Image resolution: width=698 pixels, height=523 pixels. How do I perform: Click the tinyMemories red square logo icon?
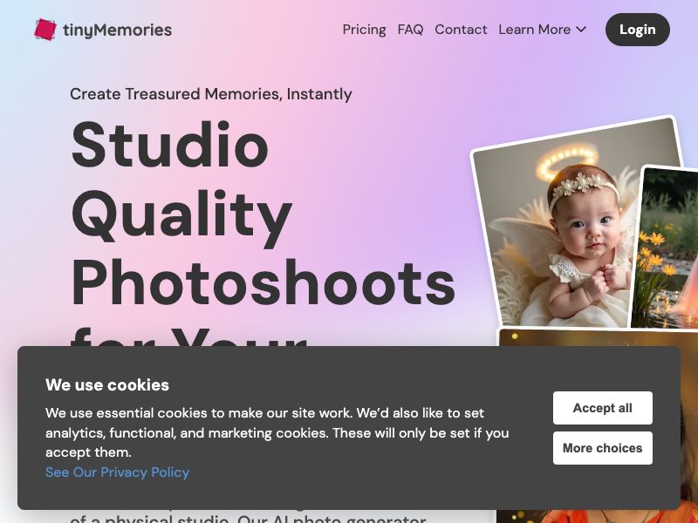[45, 30]
